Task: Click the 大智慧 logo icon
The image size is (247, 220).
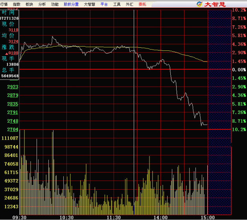Action: point(199,4)
